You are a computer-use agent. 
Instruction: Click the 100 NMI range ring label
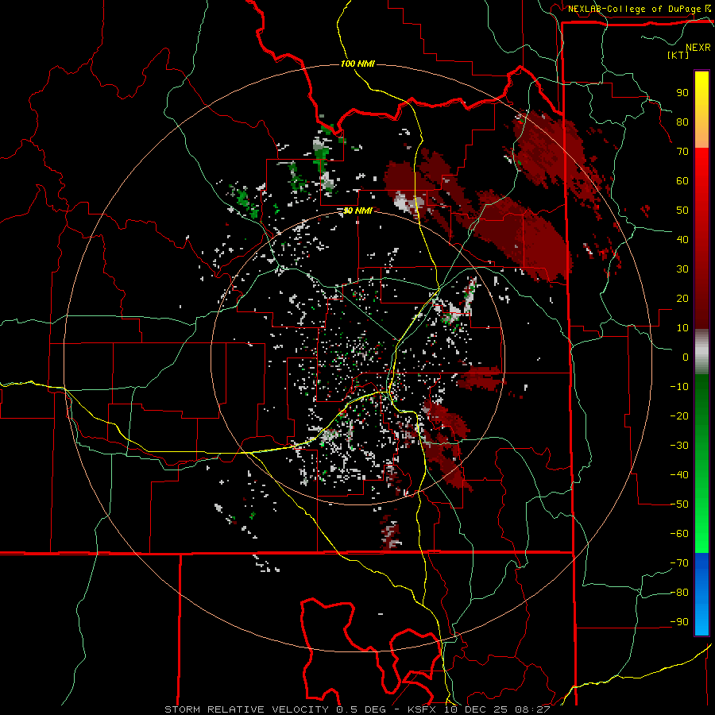tap(357, 64)
